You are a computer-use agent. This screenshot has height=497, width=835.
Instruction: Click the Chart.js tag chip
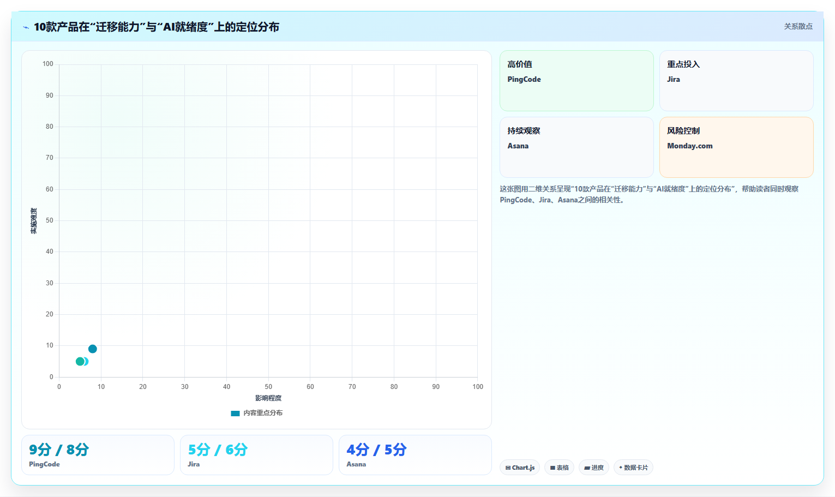(x=520, y=468)
